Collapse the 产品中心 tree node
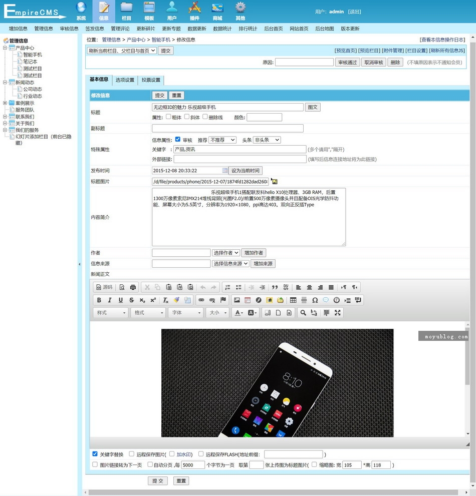476x496 pixels. coord(5,48)
